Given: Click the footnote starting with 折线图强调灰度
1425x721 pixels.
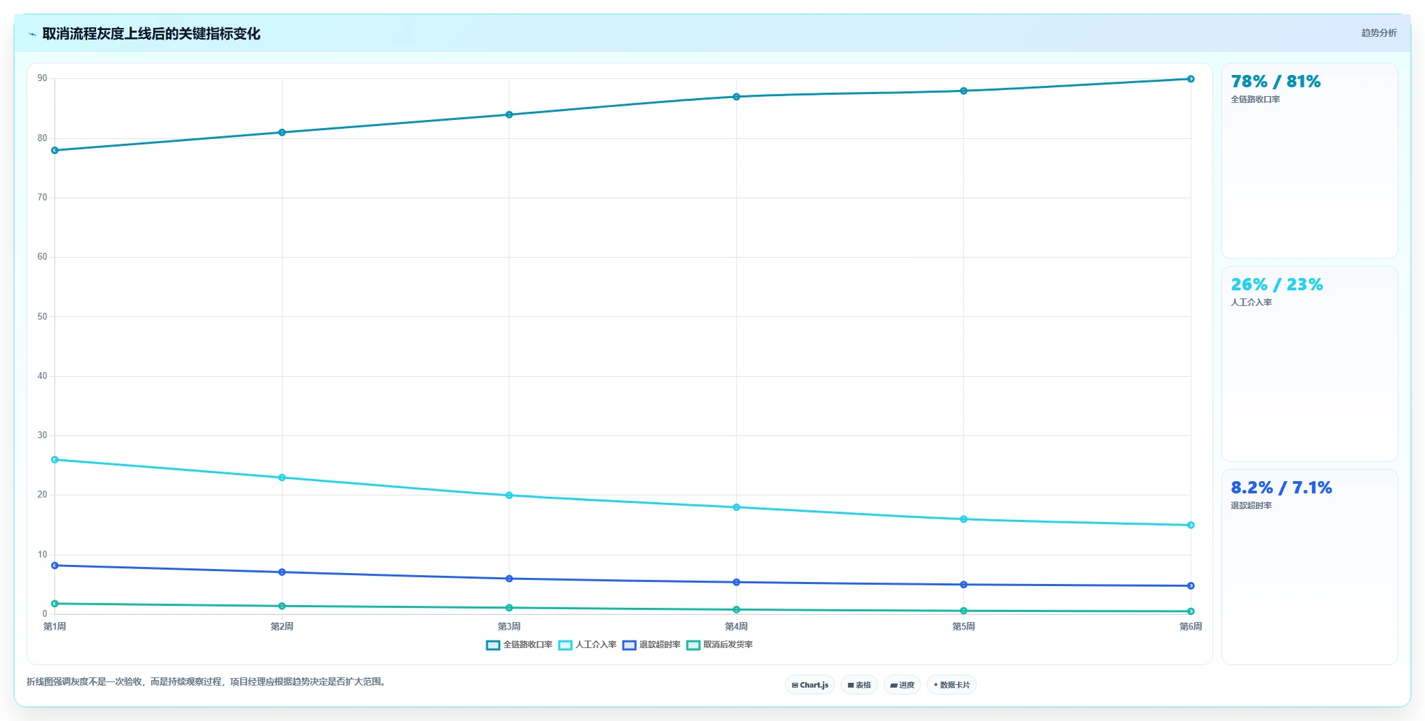Looking at the screenshot, I should click(208, 681).
